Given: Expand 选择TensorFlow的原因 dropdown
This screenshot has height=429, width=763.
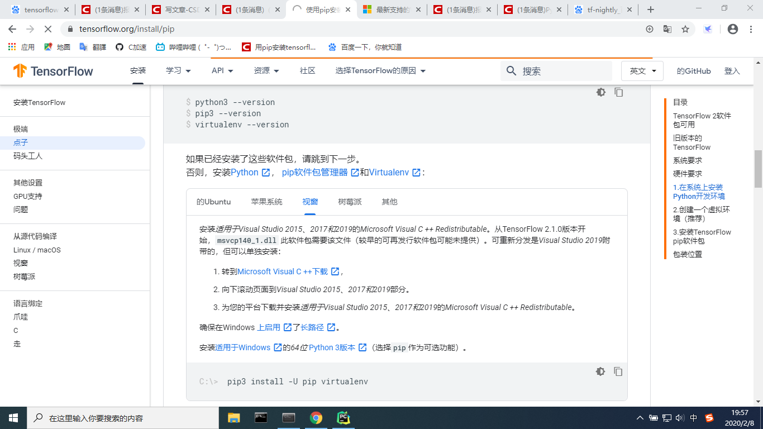Looking at the screenshot, I should tap(380, 71).
